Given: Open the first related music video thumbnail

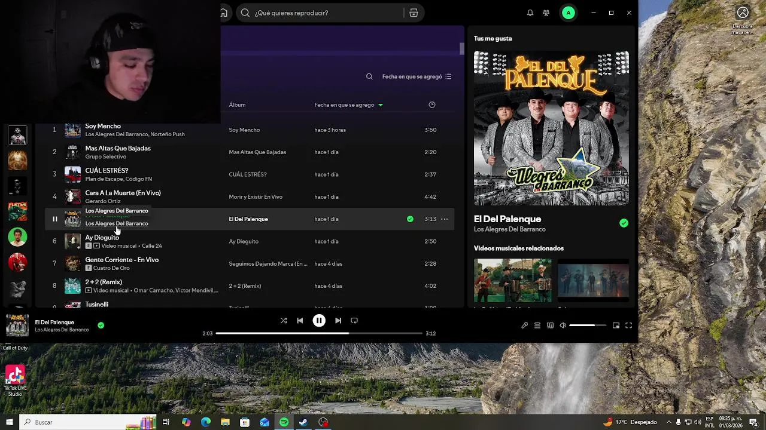Looking at the screenshot, I should click(x=513, y=280).
